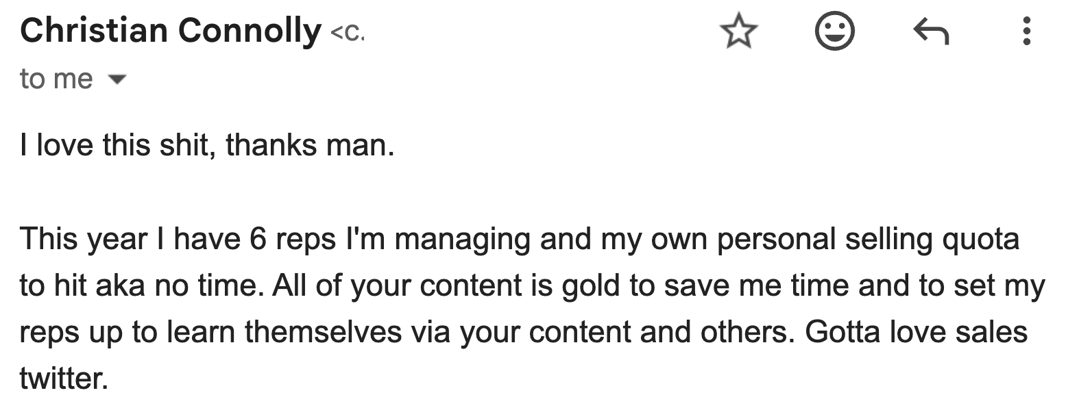Add an emoji reaction to the message
Screen dimensions: 1079x408
(x=834, y=31)
